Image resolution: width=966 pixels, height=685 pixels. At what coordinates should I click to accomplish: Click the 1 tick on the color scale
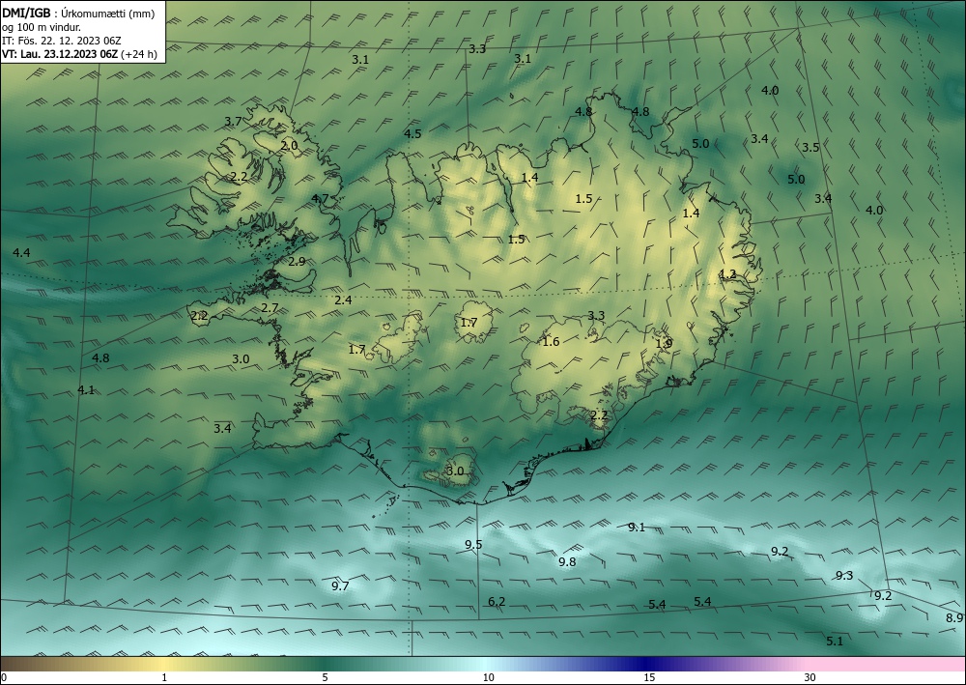[164, 677]
